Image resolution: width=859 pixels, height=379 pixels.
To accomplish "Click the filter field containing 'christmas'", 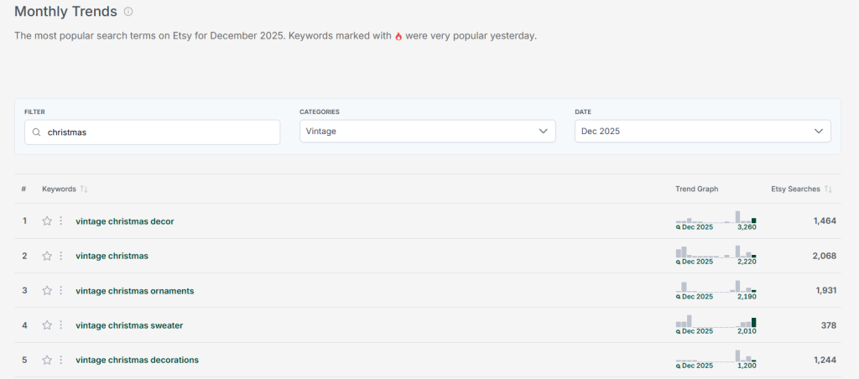I will 153,132.
